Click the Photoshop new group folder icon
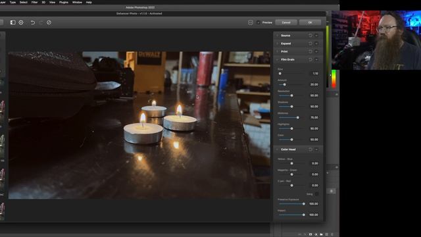The image size is (421, 237). pyautogui.click(x=321, y=234)
